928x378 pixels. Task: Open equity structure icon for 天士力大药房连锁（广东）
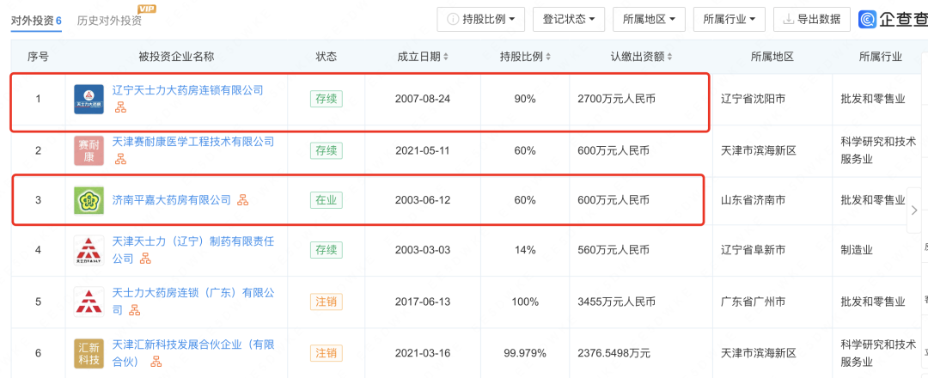[134, 309]
